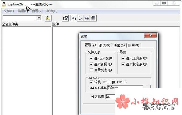Click the 全部文件夹 column header
The image size is (182, 115).
(27, 24)
